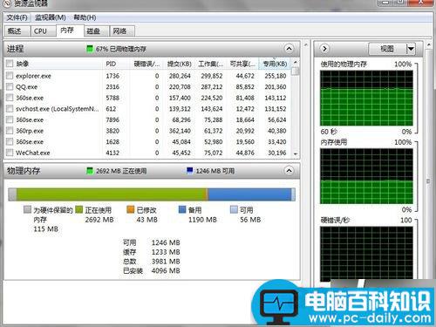Click the green 67% 已用物理内存 indicator
The height and width of the screenshot is (327, 436).
click(x=90, y=49)
